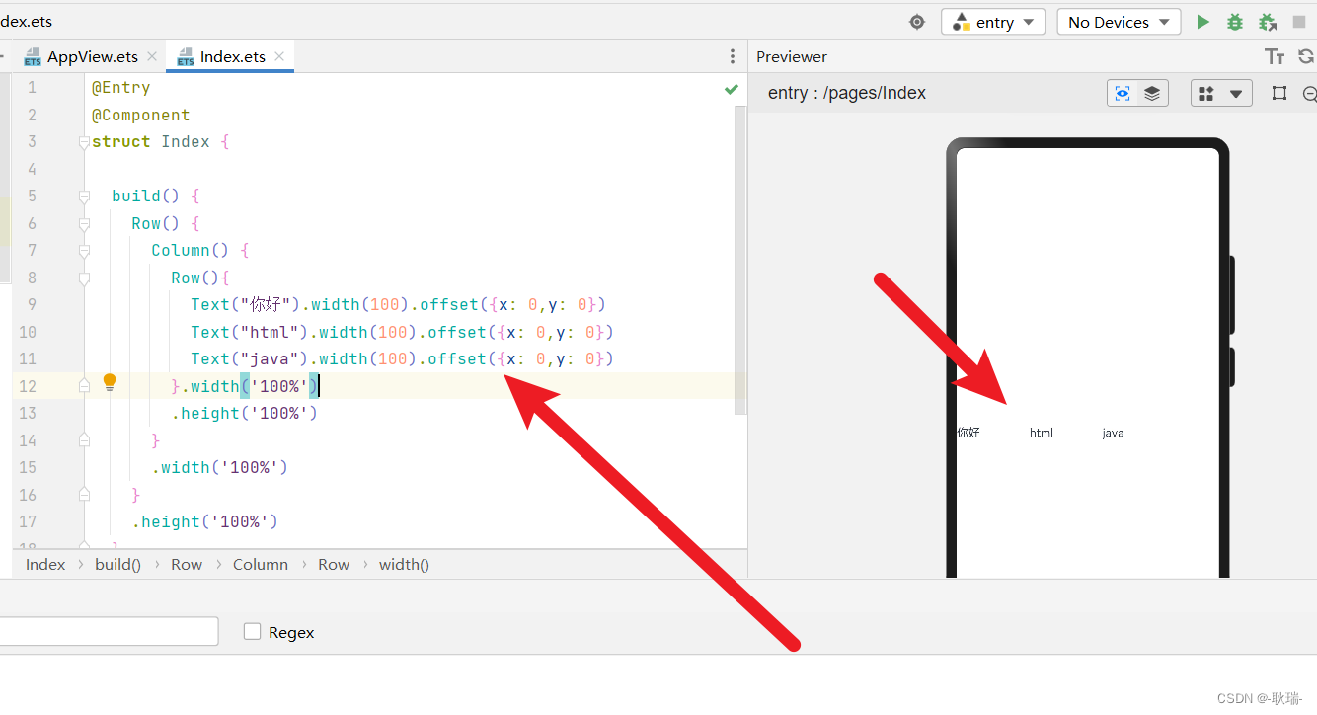
Task: Open the editor tabs kebab menu
Action: pos(732,56)
